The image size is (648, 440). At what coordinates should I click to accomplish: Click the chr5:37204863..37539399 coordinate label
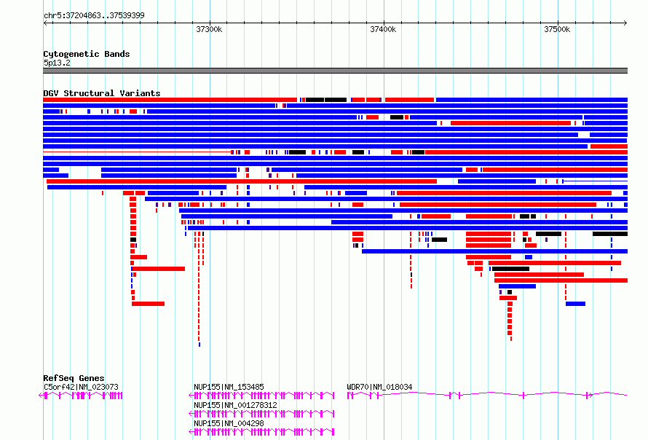[94, 15]
